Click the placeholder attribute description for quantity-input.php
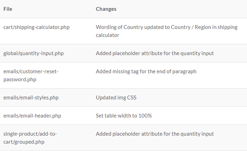 [155, 53]
